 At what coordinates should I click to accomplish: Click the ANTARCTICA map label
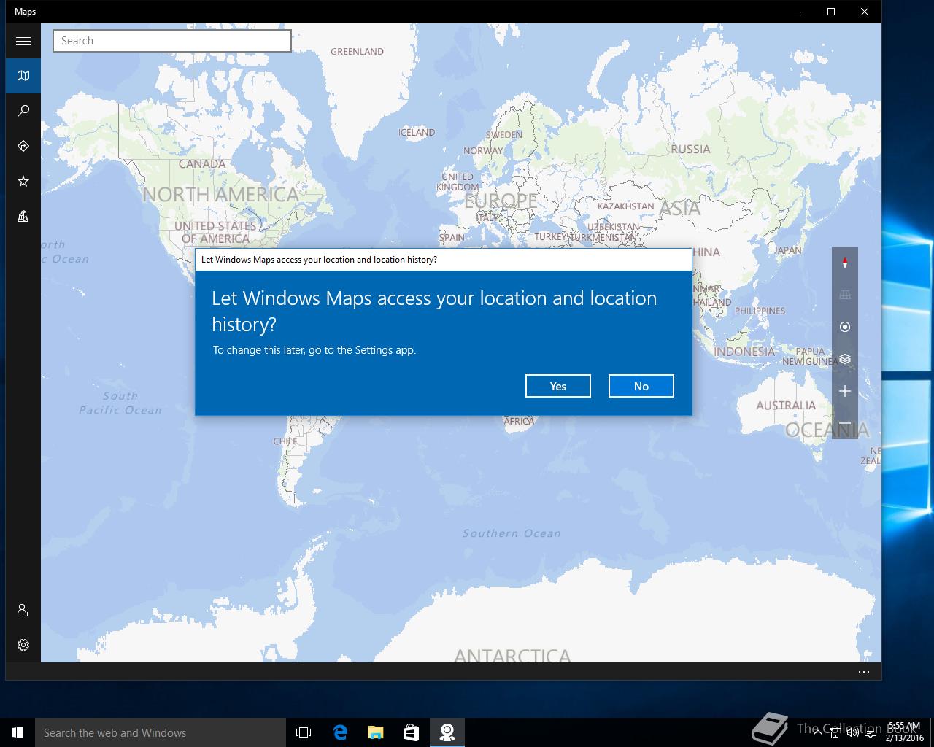[512, 656]
